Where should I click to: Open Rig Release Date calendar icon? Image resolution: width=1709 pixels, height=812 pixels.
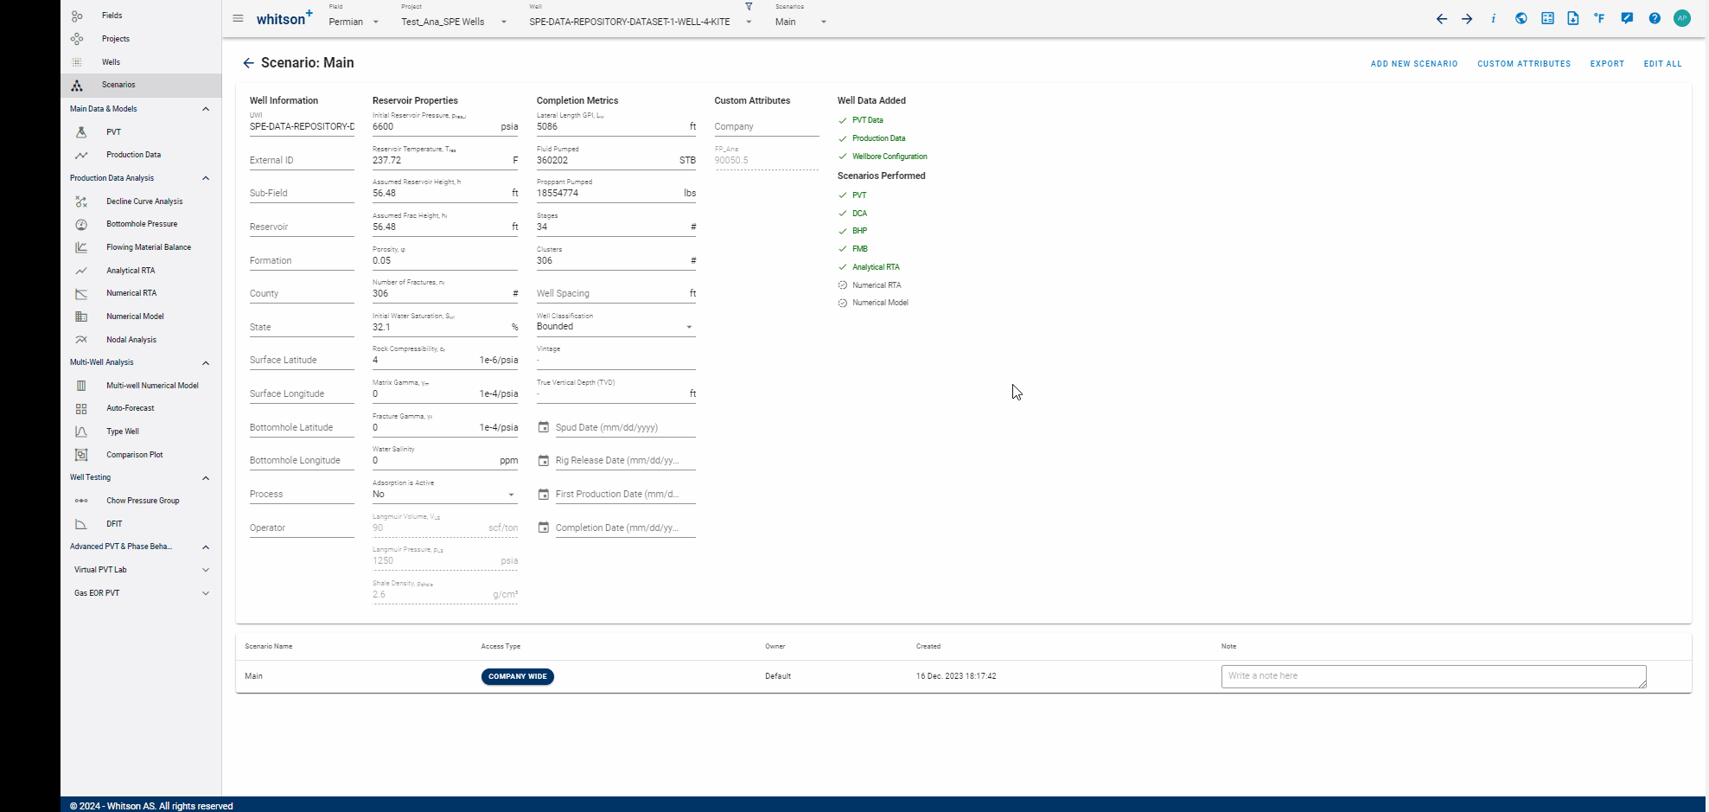click(544, 461)
